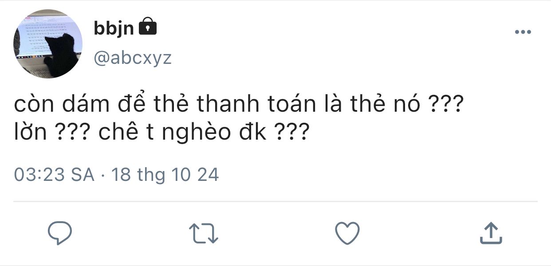Open the share icon at bottom right
The image size is (551, 266).
click(x=491, y=233)
